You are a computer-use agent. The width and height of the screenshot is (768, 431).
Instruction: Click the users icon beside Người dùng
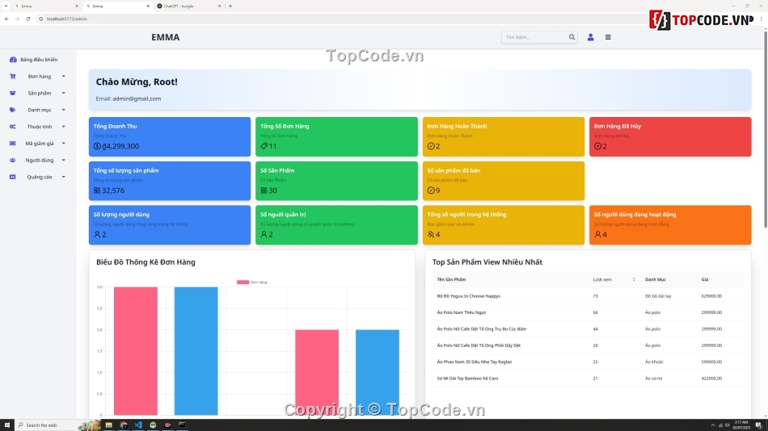pyautogui.click(x=13, y=160)
